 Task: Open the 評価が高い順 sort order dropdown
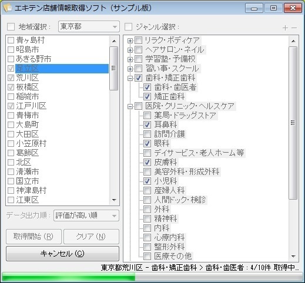click(x=86, y=215)
